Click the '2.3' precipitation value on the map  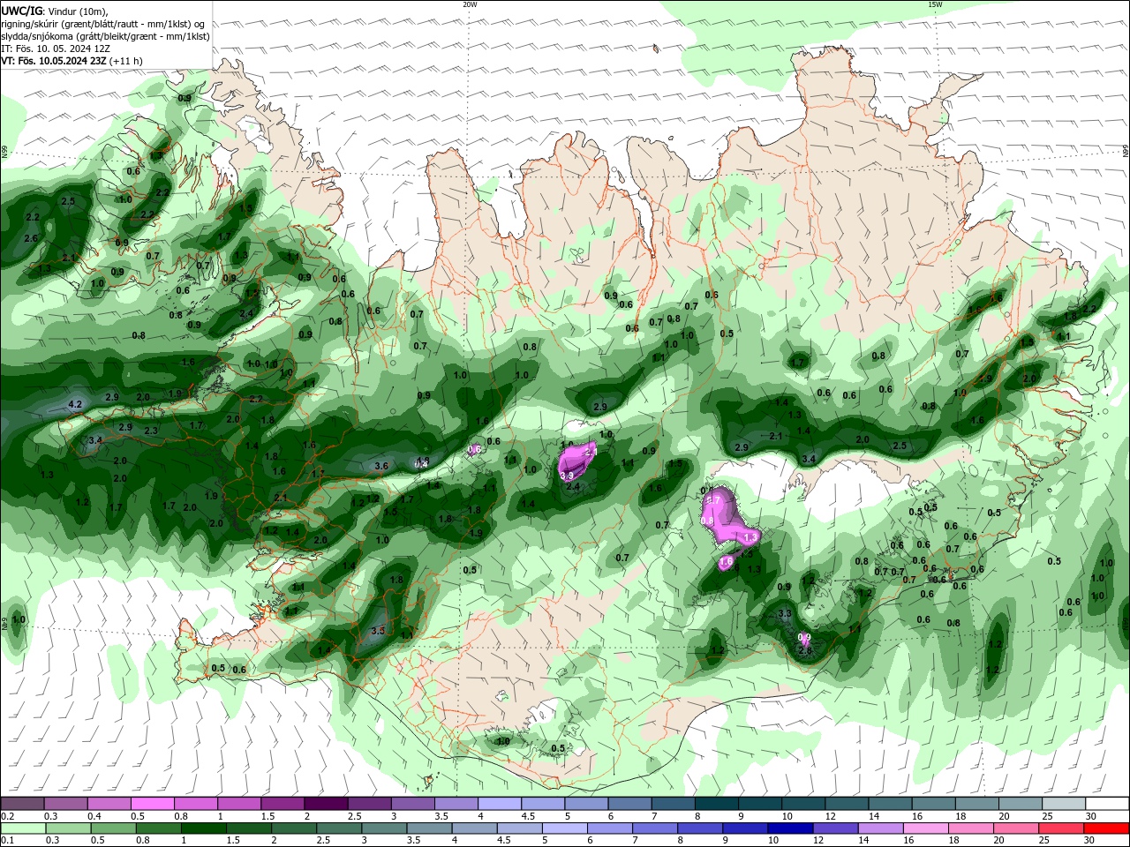(151, 431)
